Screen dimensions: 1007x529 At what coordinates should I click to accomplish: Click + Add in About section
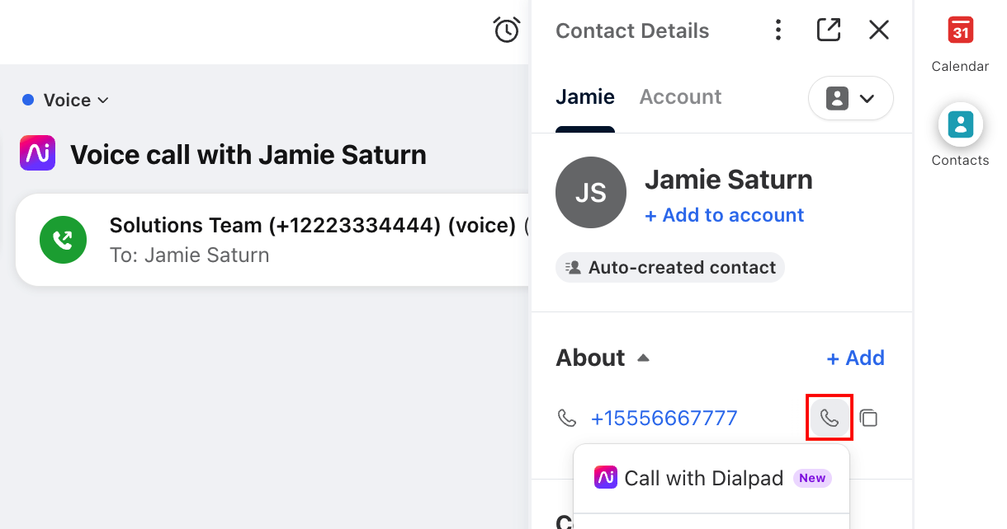(855, 358)
